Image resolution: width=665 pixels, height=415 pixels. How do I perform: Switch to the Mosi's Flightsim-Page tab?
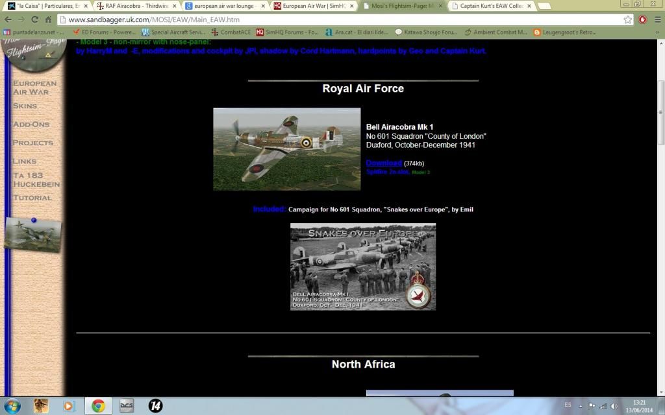click(403, 6)
